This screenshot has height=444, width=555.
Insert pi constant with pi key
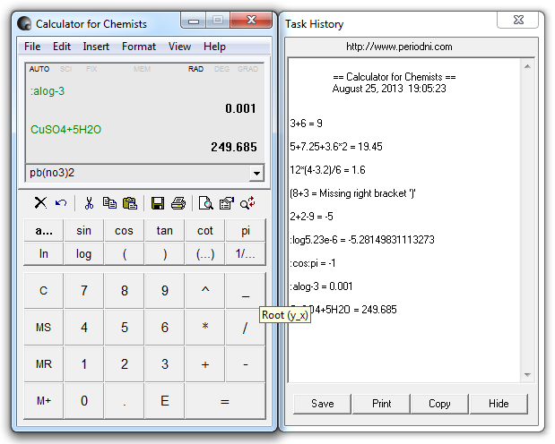point(246,230)
